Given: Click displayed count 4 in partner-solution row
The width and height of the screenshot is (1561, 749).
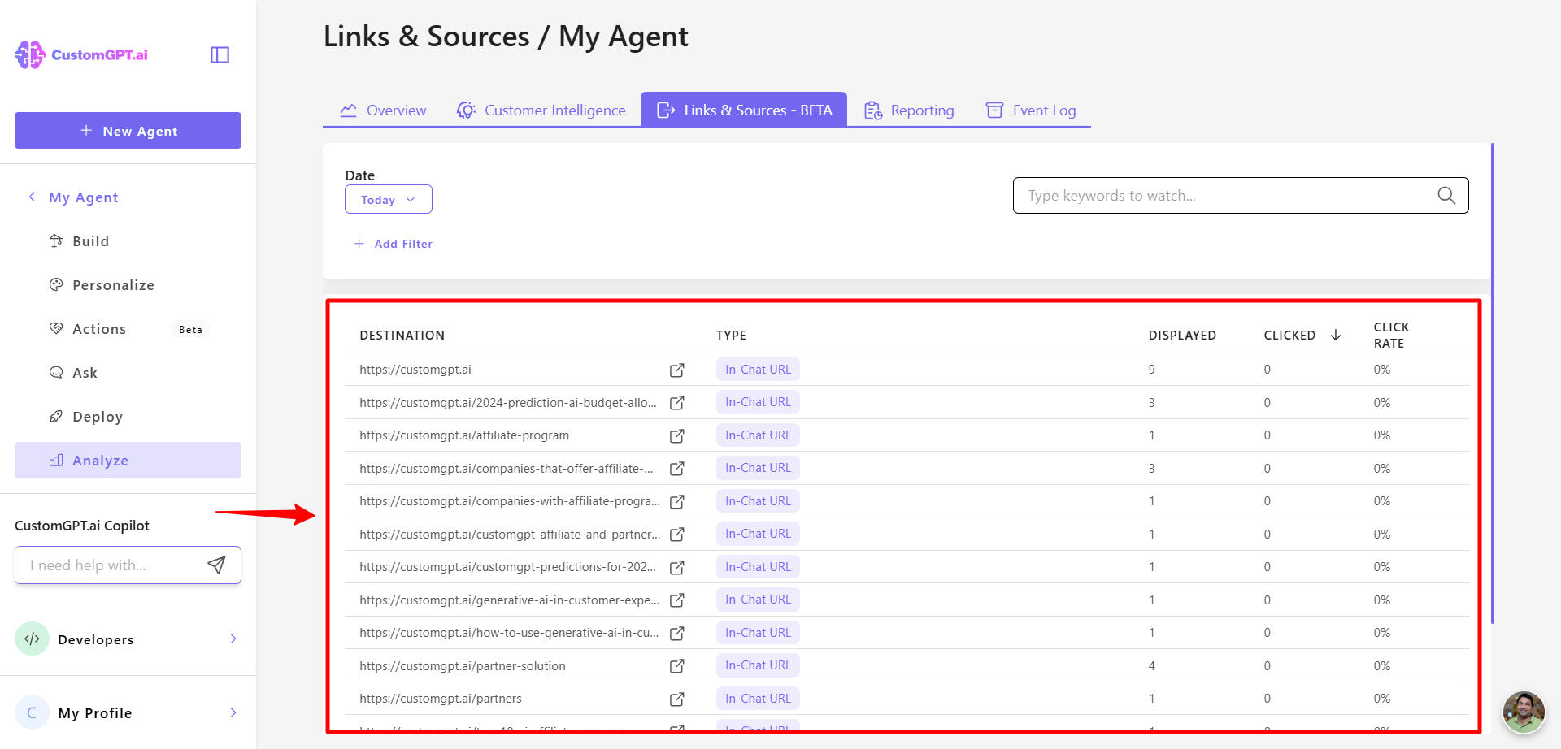Looking at the screenshot, I should (1152, 666).
